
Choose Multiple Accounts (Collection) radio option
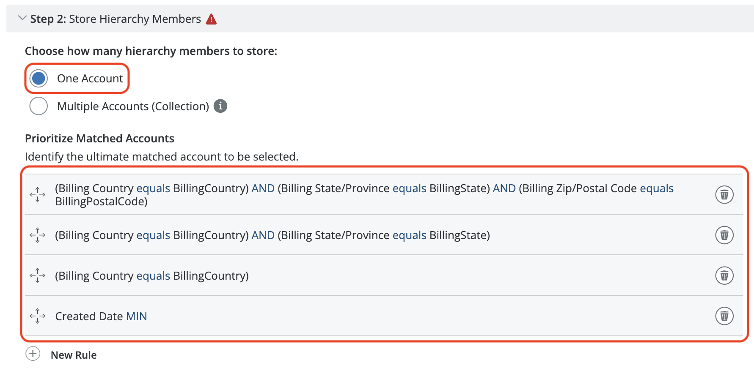[x=39, y=106]
